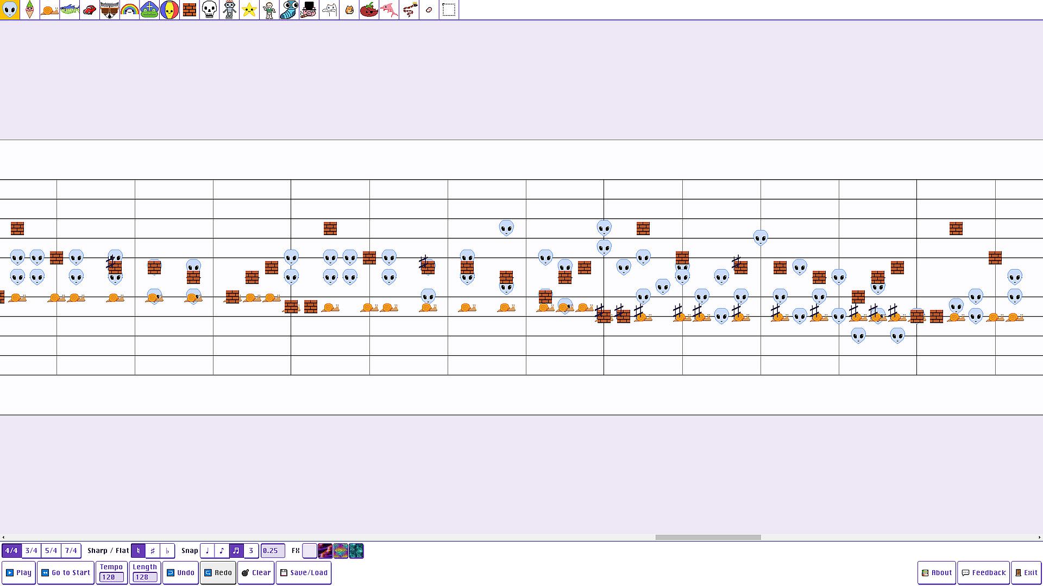
Task: Select the raccoon face instrument
Action: pos(110,10)
